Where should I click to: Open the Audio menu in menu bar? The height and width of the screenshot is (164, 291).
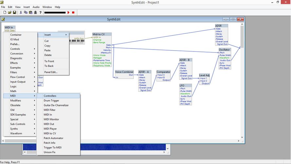pyautogui.click(x=36, y=7)
